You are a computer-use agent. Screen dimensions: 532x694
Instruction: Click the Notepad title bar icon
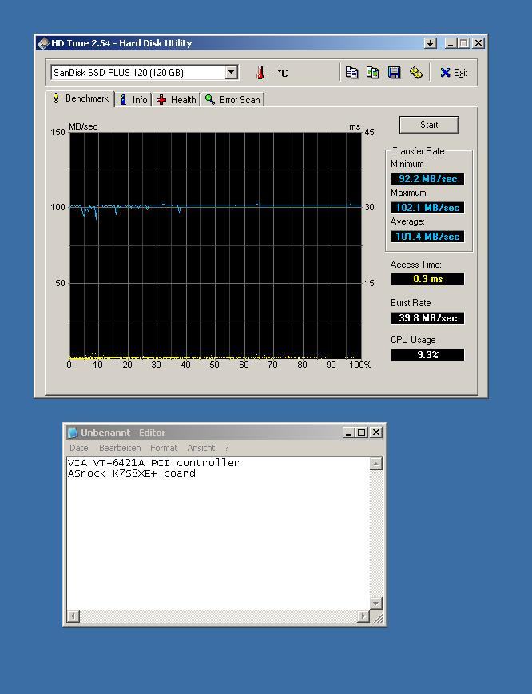click(73, 433)
